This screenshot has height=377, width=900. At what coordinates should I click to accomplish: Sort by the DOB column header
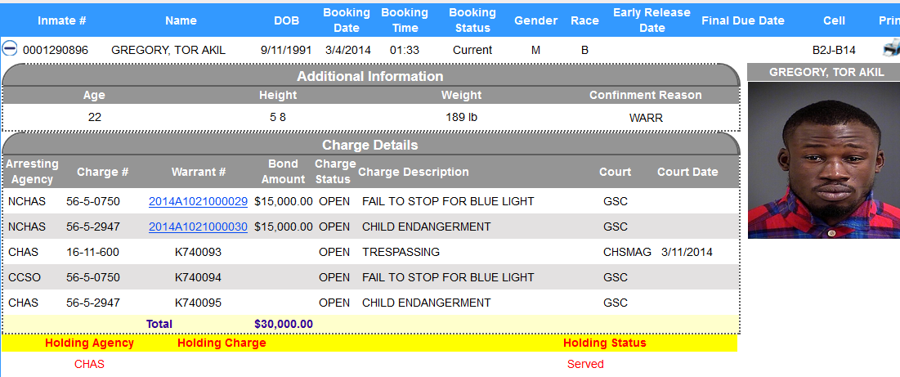tap(286, 20)
